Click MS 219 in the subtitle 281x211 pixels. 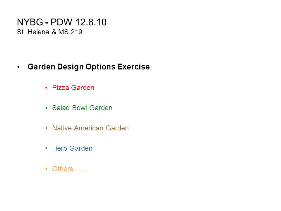coord(71,32)
